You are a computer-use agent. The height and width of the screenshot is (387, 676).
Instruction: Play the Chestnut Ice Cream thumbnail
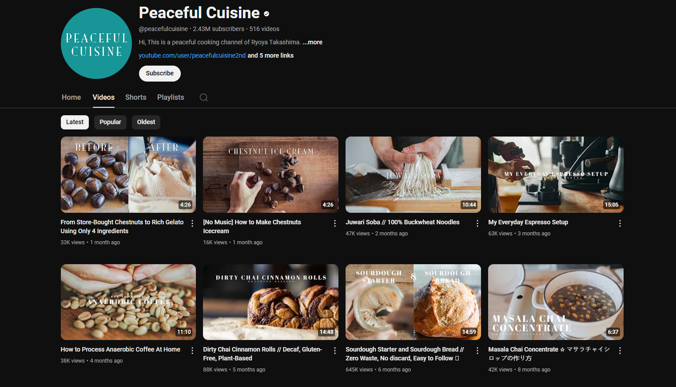(x=270, y=175)
